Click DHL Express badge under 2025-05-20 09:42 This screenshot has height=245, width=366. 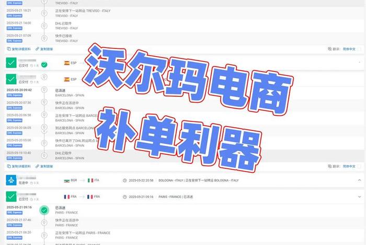[15, 95]
